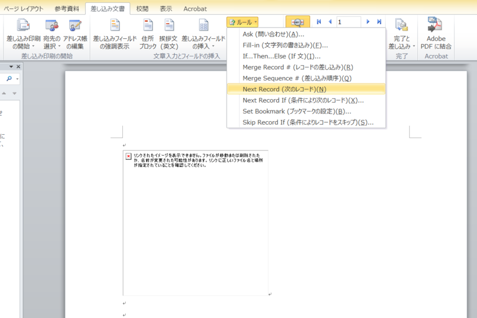Insert Address Block (住所ブロック)
The height and width of the screenshot is (318, 477).
[x=148, y=33]
